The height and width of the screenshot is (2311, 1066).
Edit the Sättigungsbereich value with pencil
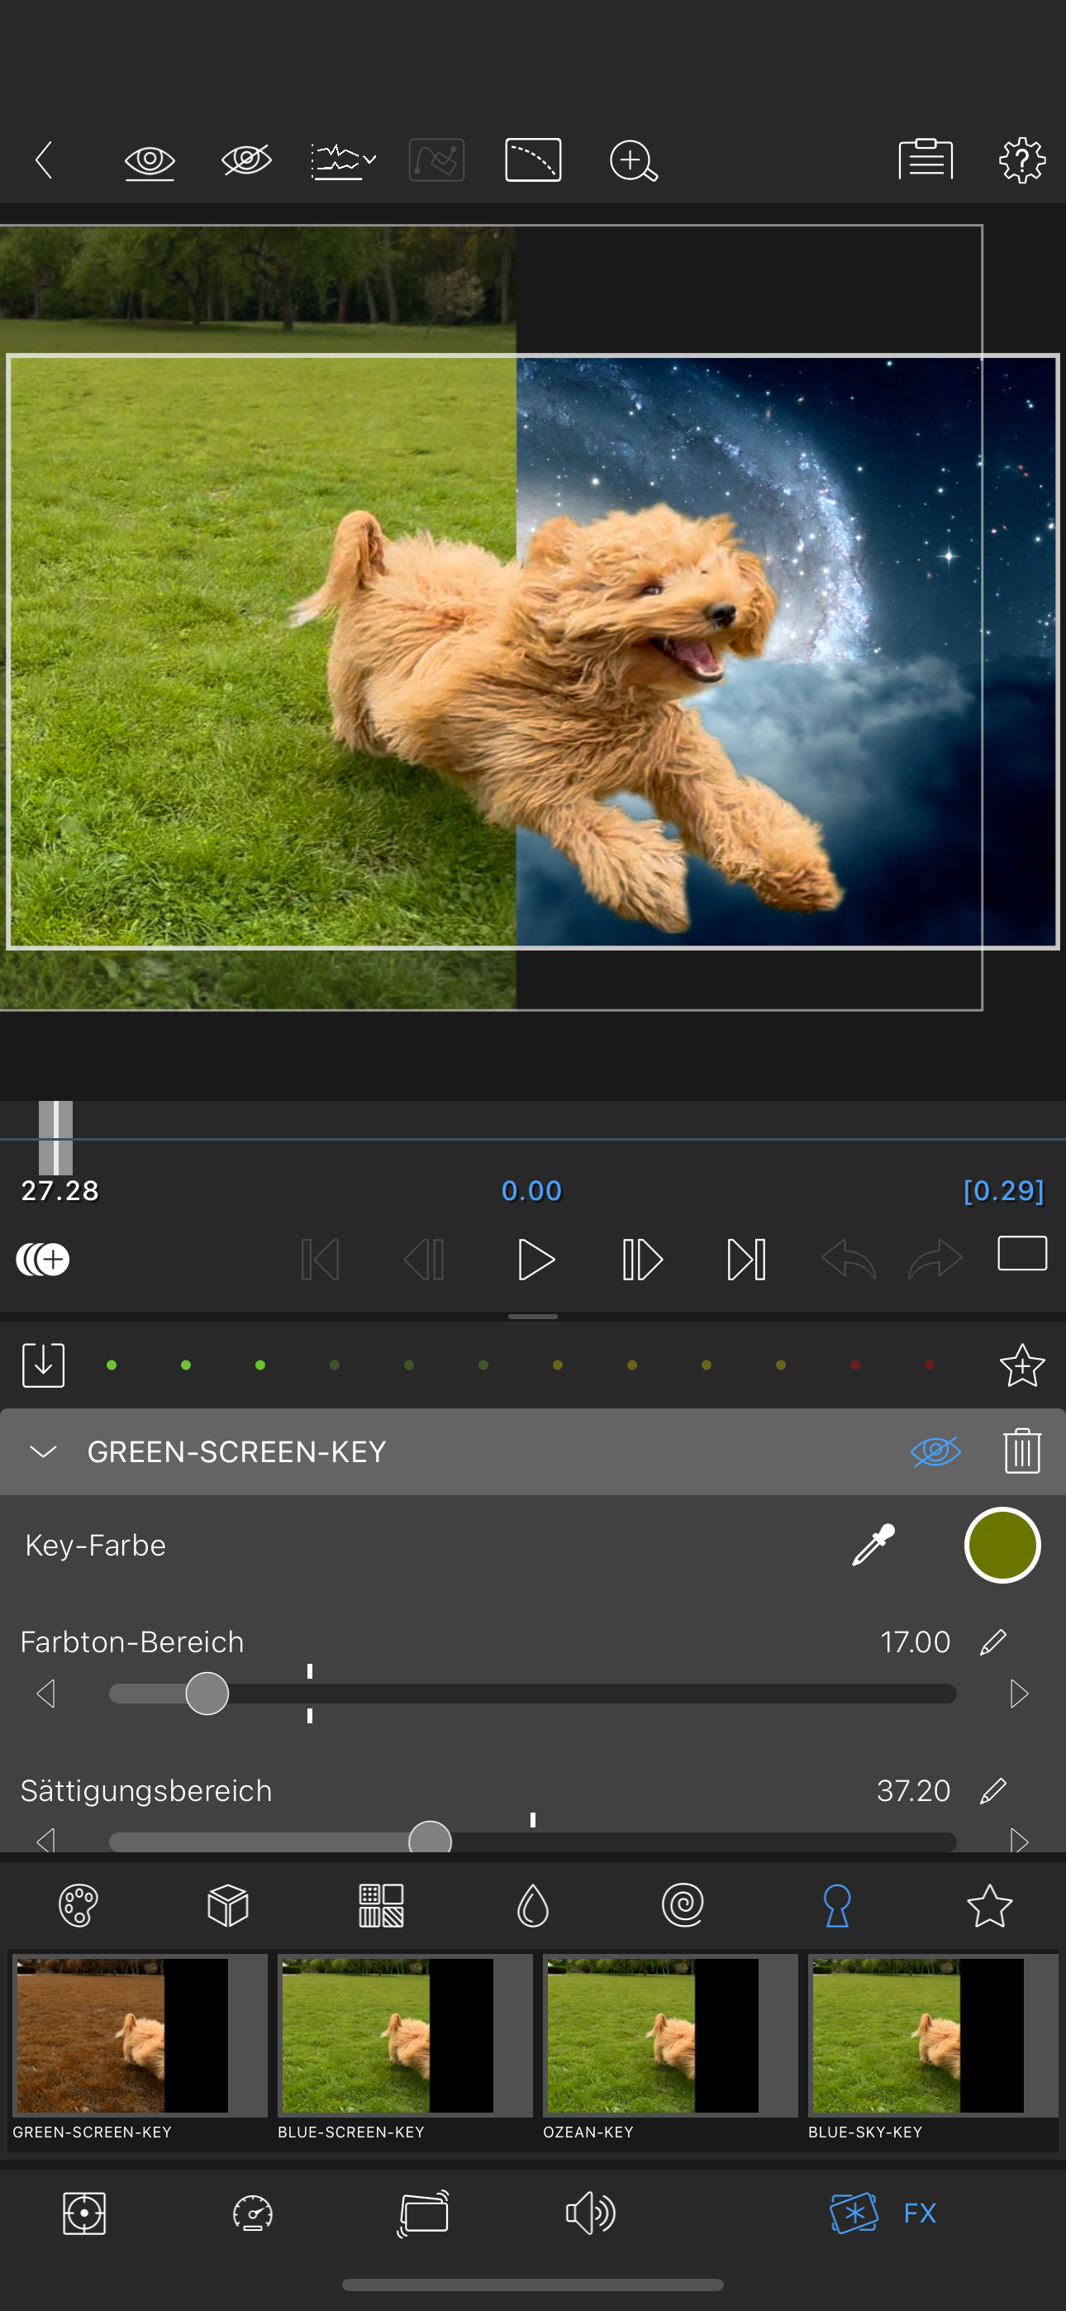point(993,1790)
